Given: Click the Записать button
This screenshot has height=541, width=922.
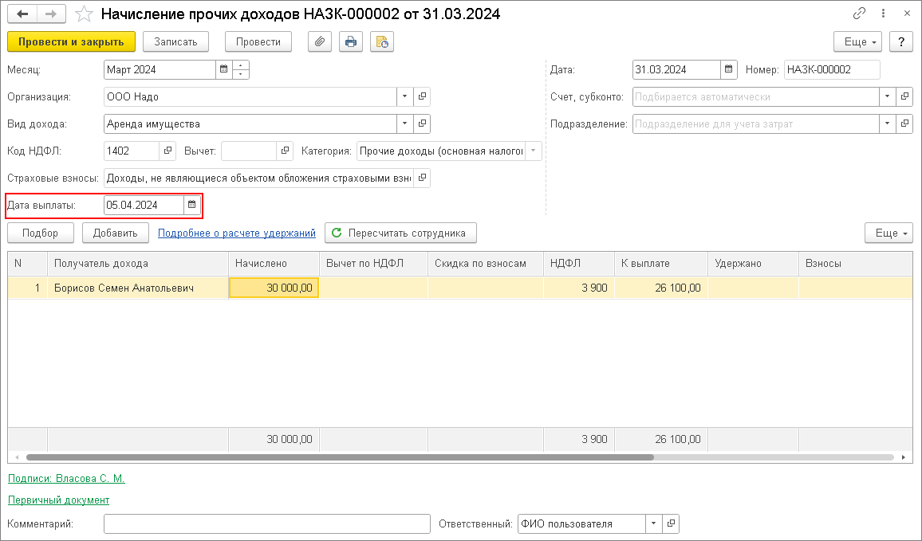Looking at the screenshot, I should click(x=175, y=41).
